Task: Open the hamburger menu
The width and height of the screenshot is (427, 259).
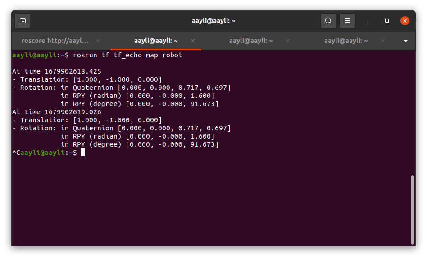Action: click(x=347, y=21)
